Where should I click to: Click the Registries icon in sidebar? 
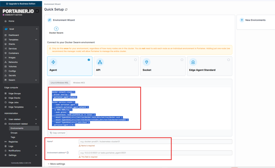[x=5, y=142]
